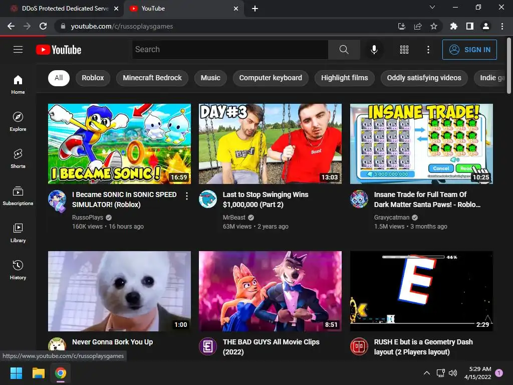Click the YouTube logo
Screen dimensions: 513x385
pyautogui.click(x=59, y=50)
